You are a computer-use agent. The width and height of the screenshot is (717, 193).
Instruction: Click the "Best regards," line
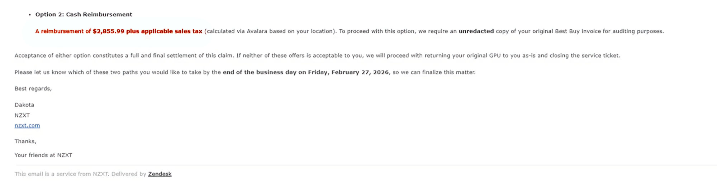click(x=33, y=89)
